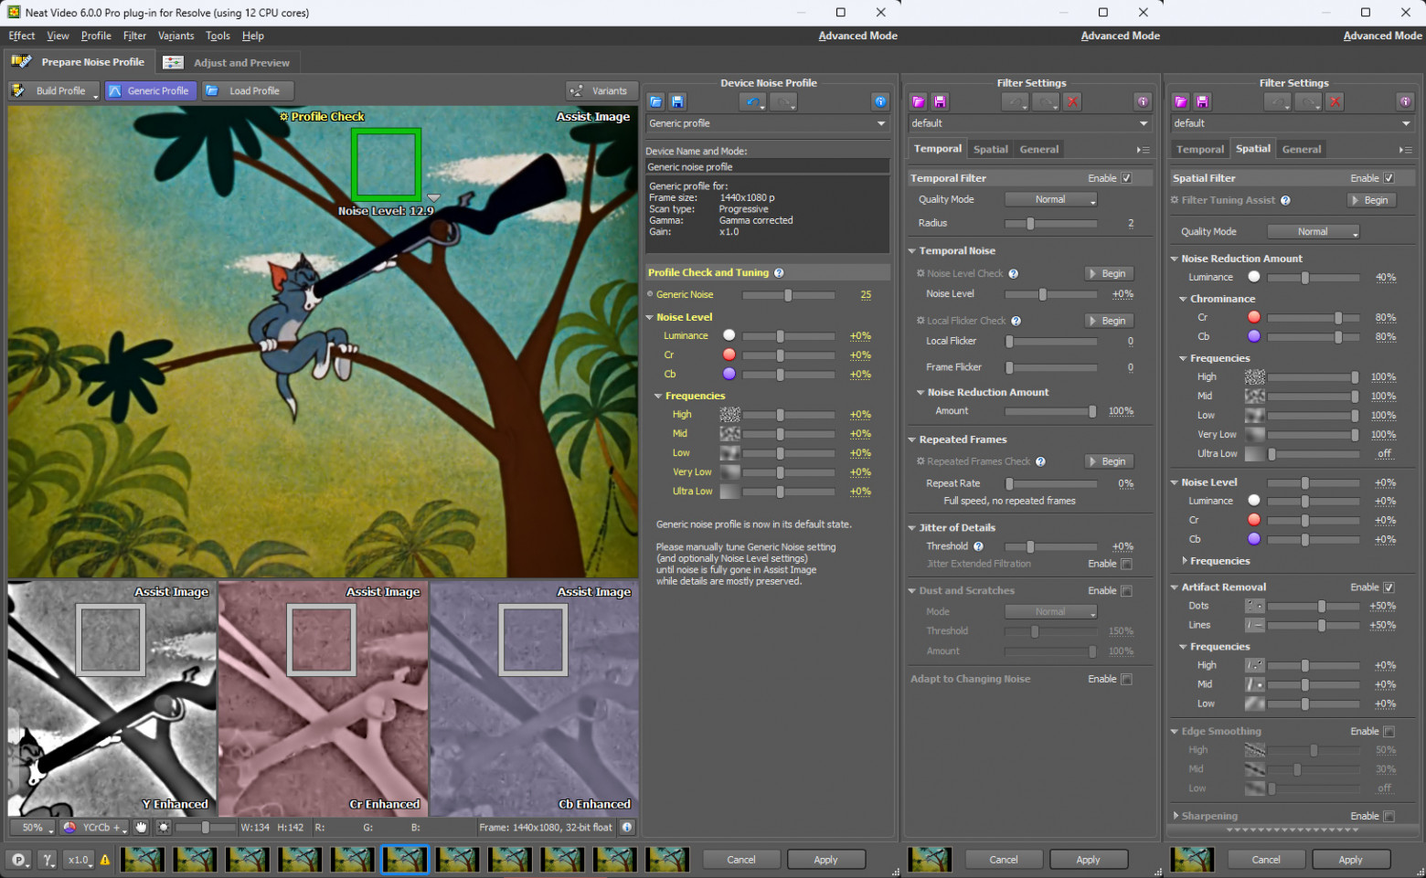Enable Dust and Scratches checkbox
Image resolution: width=1426 pixels, height=878 pixels.
click(1126, 591)
